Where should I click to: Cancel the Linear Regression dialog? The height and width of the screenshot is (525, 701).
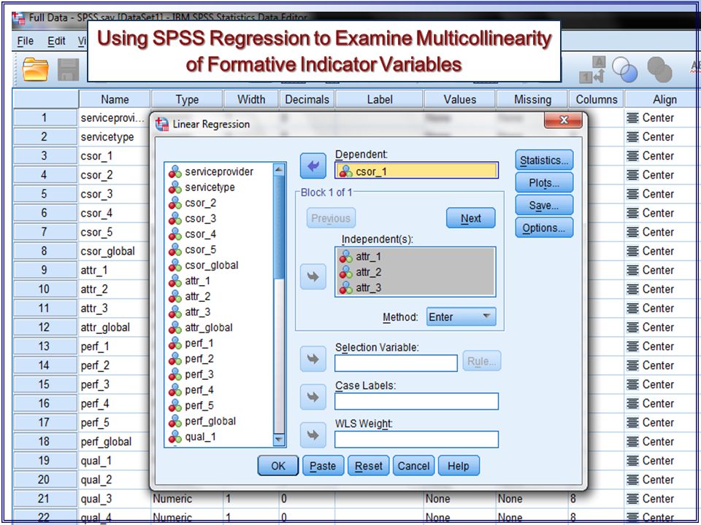click(413, 466)
